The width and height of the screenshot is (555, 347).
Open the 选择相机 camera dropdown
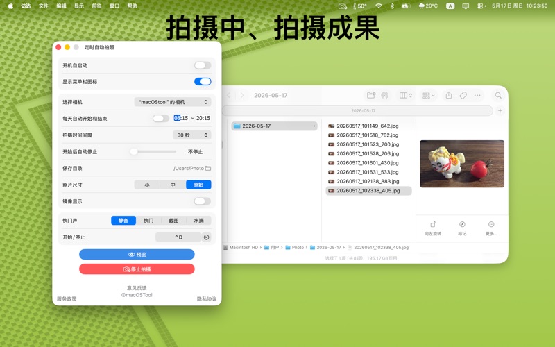172,102
